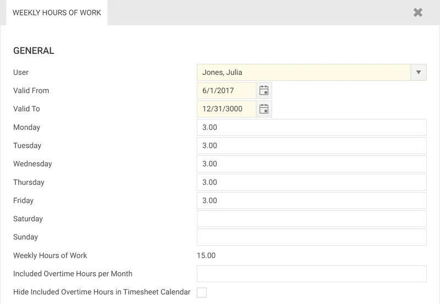Screen dimensions: 440x304
Task: Click the GENERAL section heading
Action: click(34, 51)
